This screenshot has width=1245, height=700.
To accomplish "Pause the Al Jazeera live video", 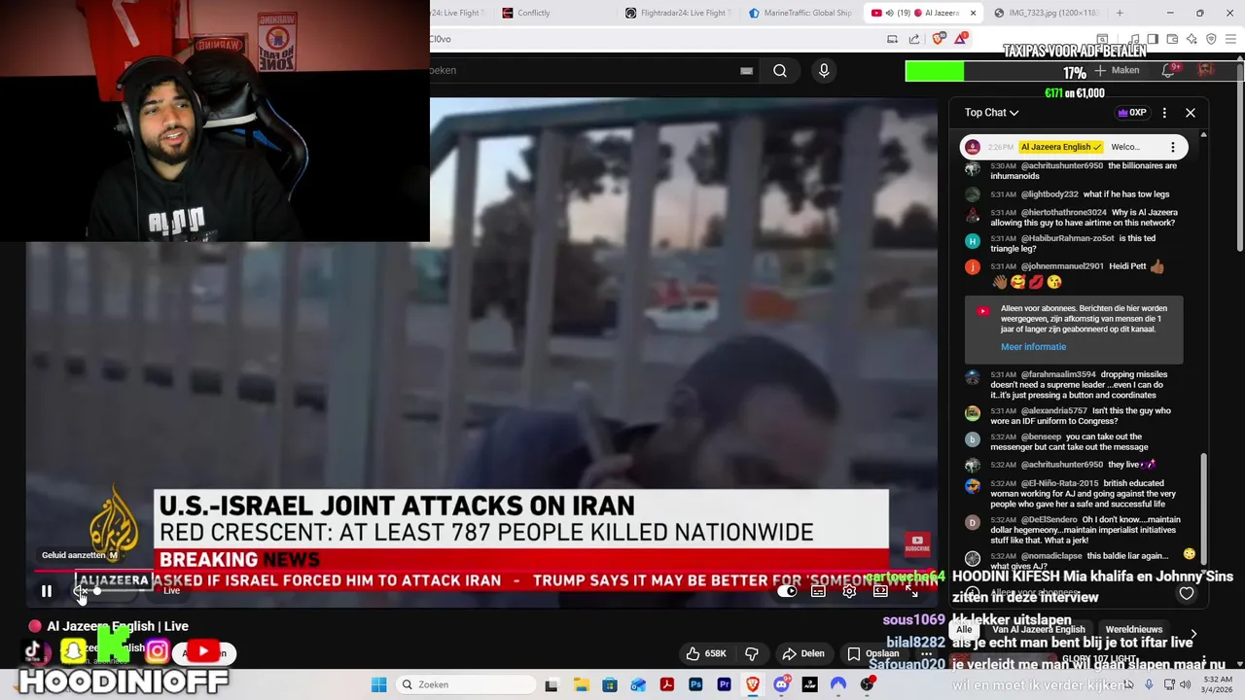I will 46,590.
